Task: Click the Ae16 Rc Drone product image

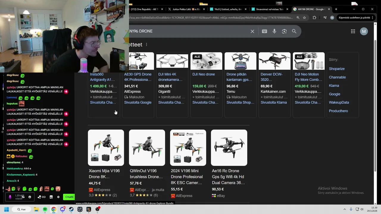Action: [229, 147]
